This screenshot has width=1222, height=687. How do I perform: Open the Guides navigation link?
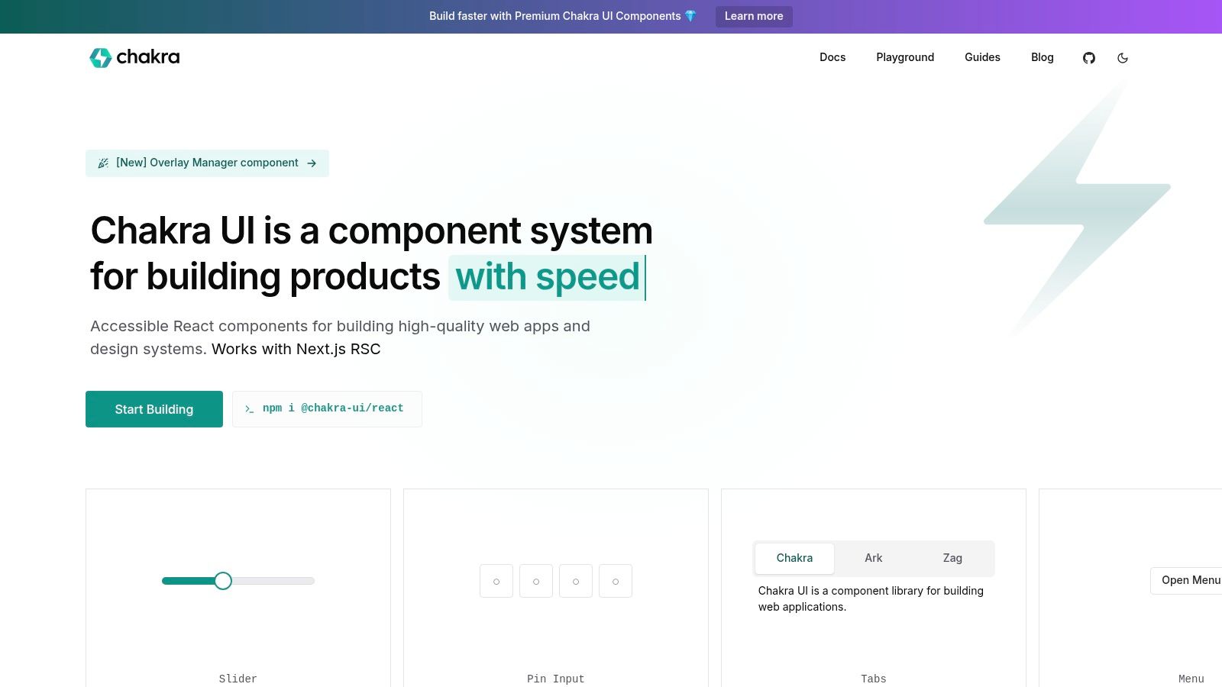point(982,57)
